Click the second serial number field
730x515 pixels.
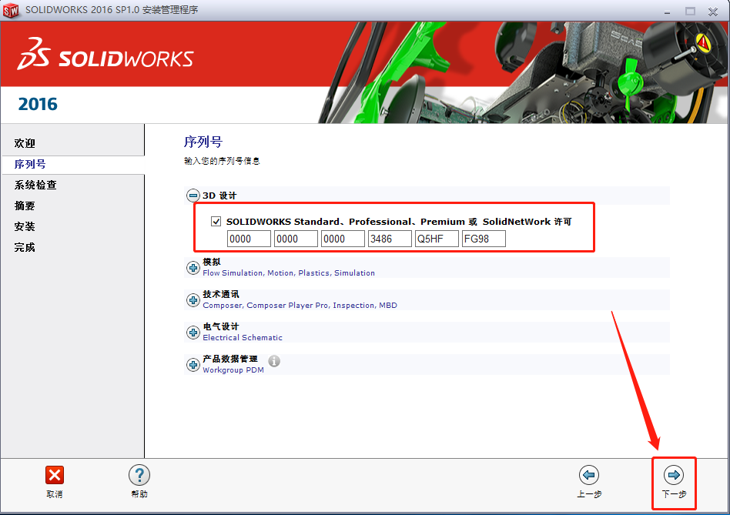coord(296,239)
